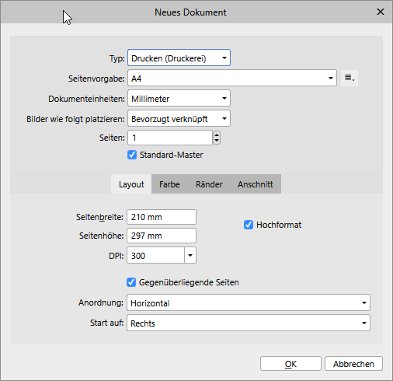Screen dimensions: 393x381
Task: Toggle the Standard-Master checkbox
Action: [132, 155]
